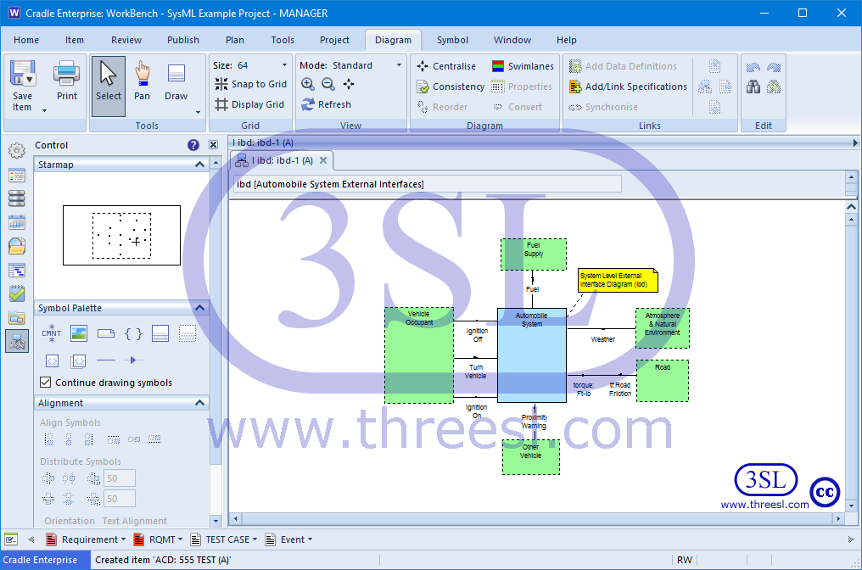Toggle Snap to Grid

point(250,84)
